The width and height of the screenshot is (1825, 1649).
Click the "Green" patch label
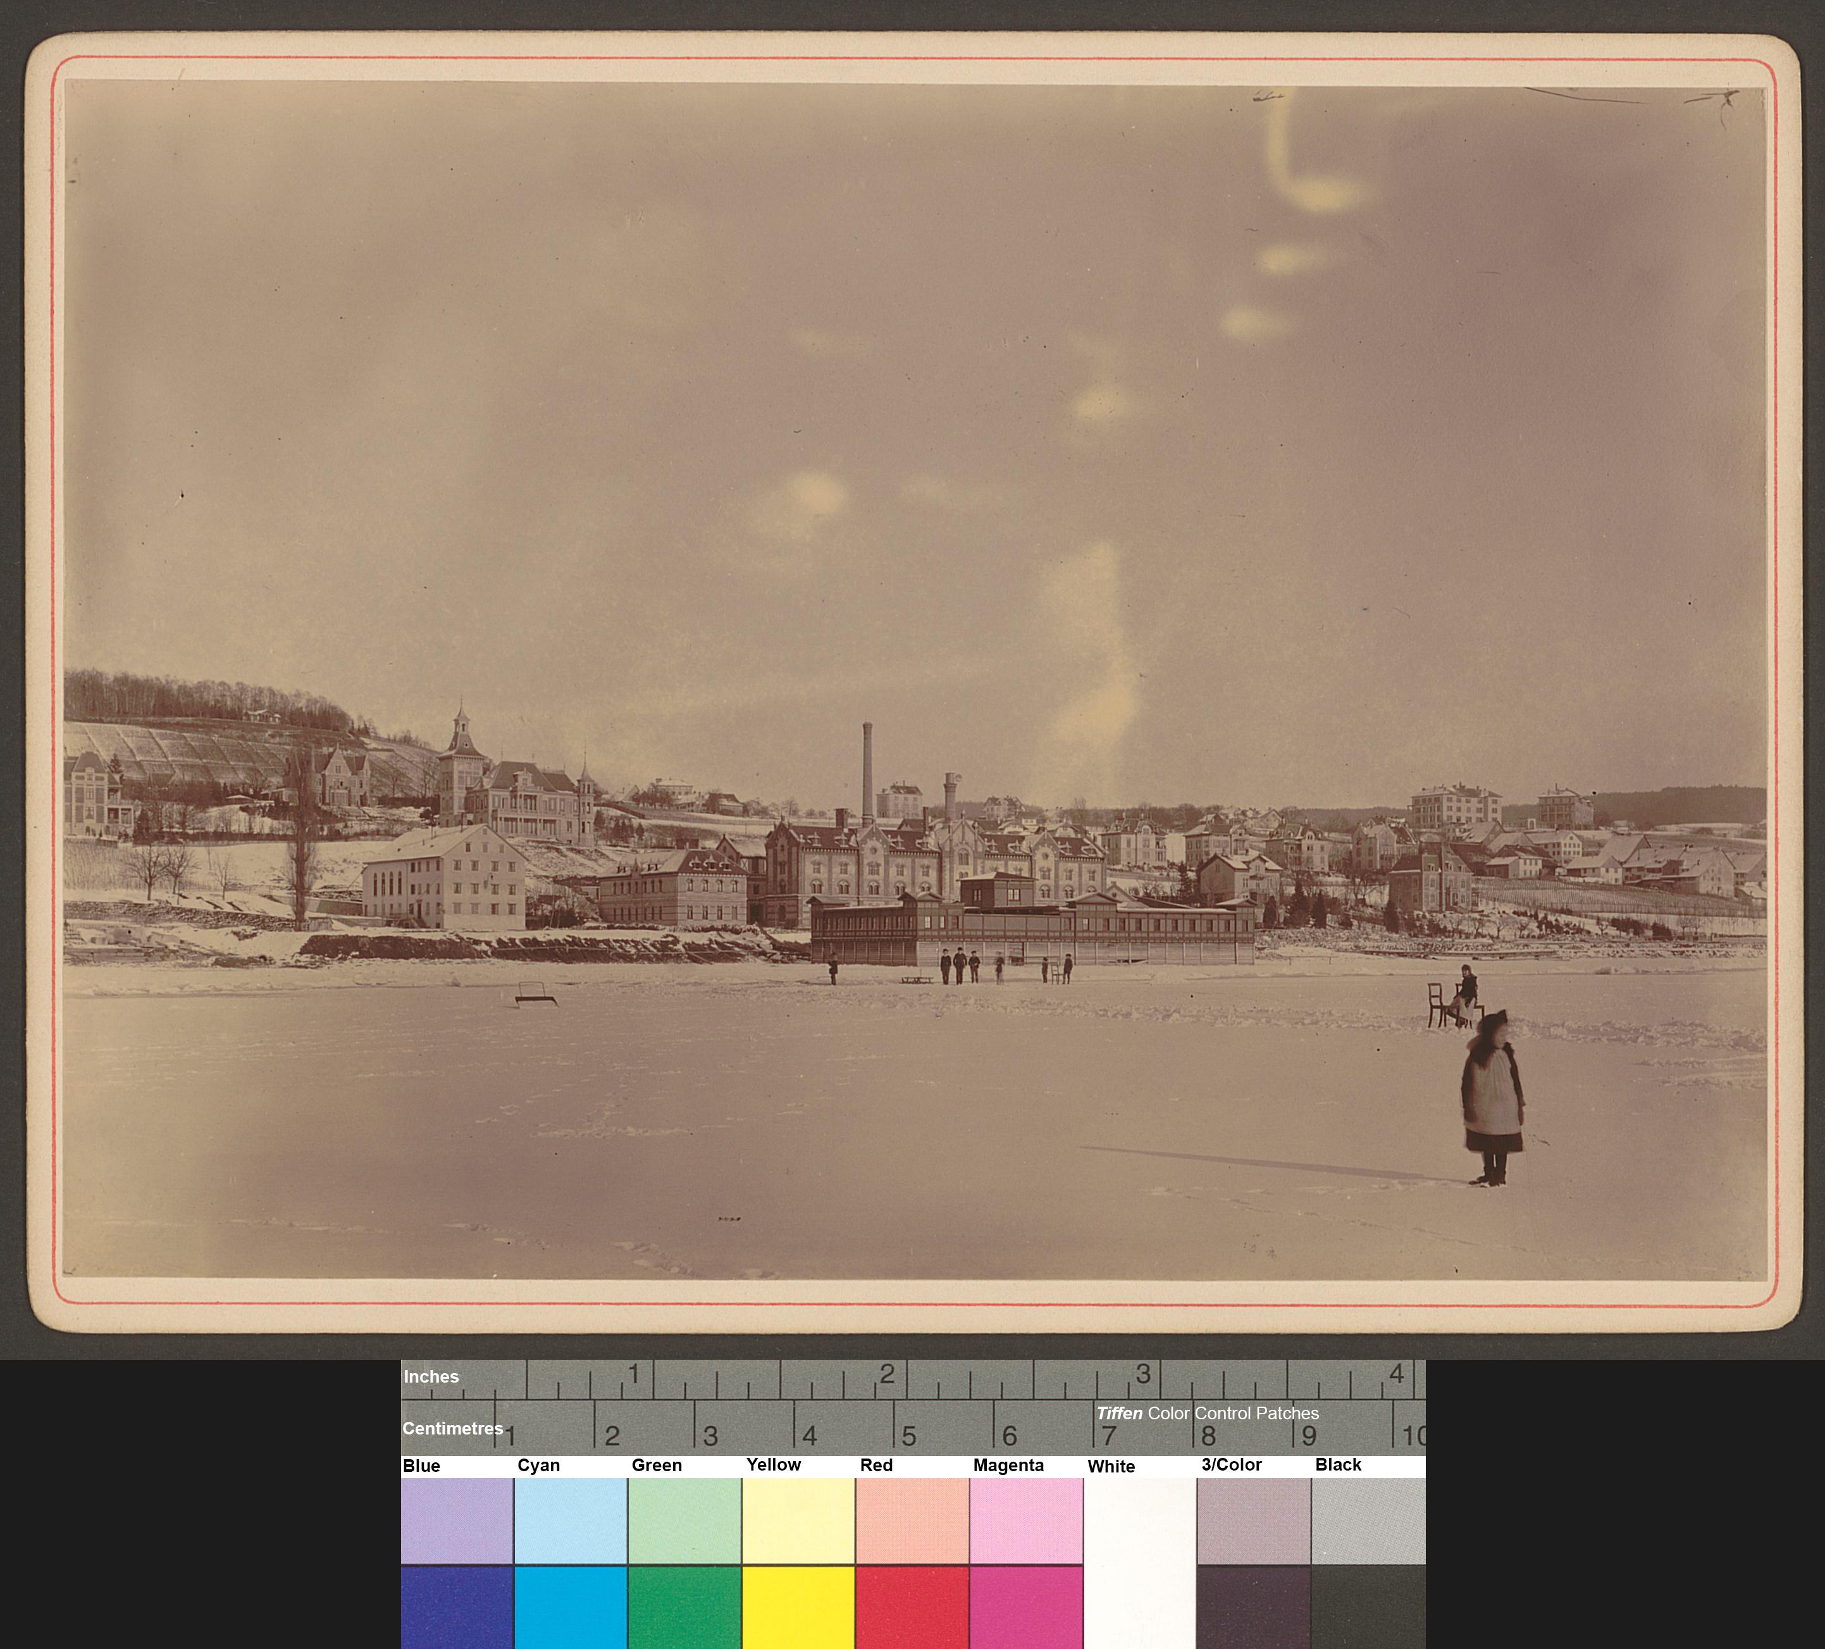pyautogui.click(x=657, y=1465)
